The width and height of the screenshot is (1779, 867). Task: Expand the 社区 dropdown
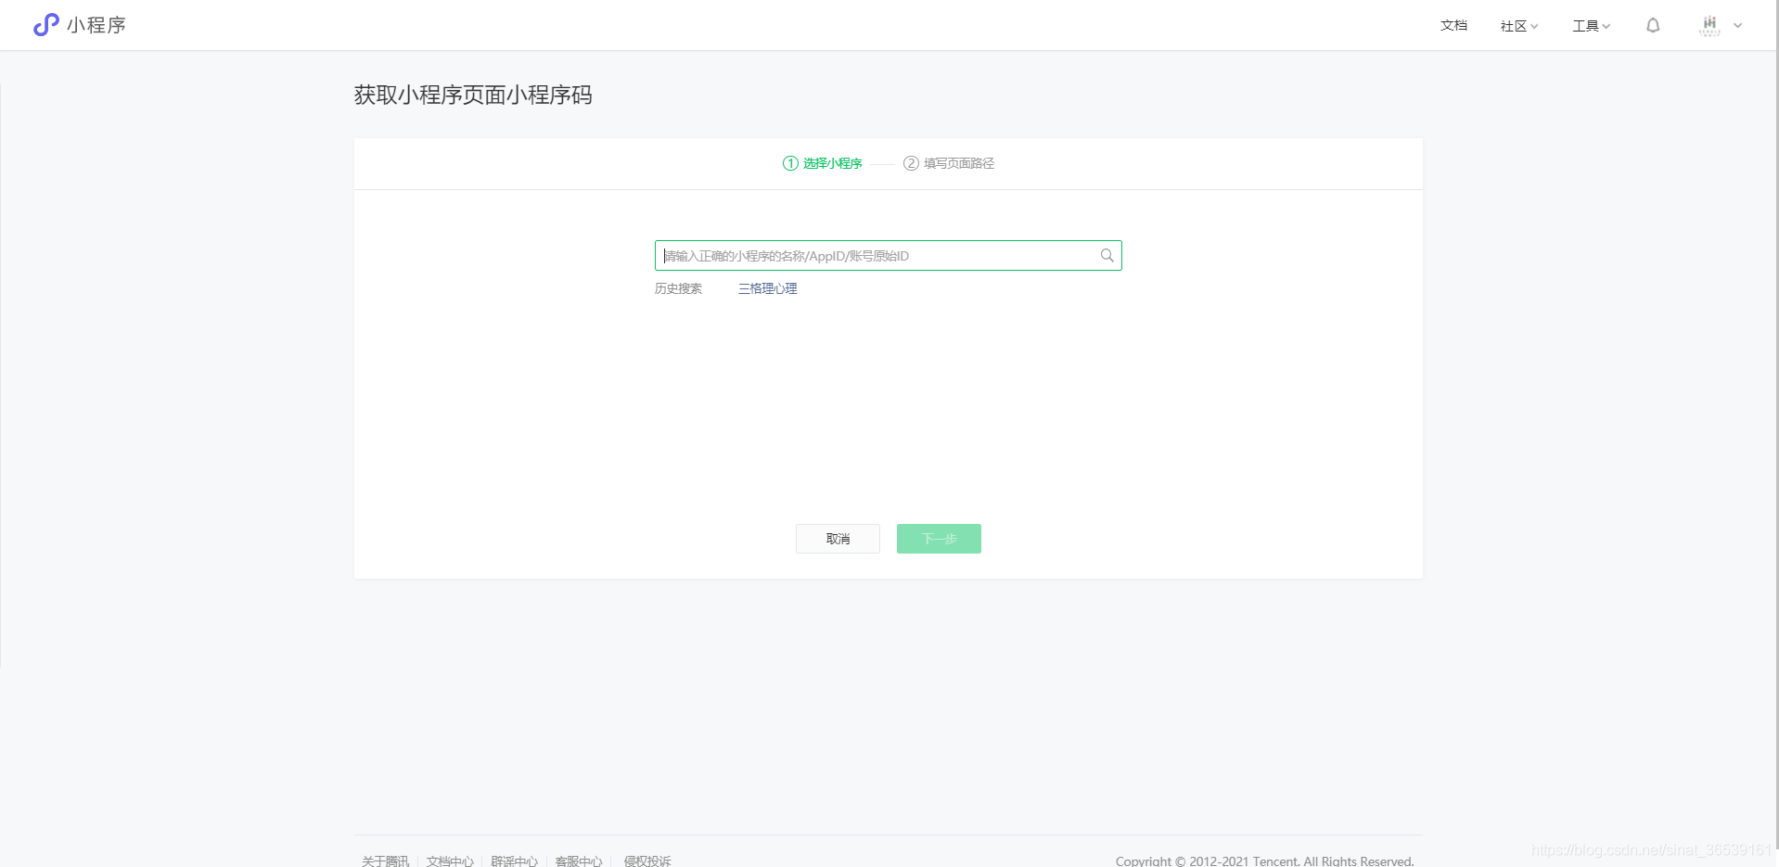(x=1517, y=25)
